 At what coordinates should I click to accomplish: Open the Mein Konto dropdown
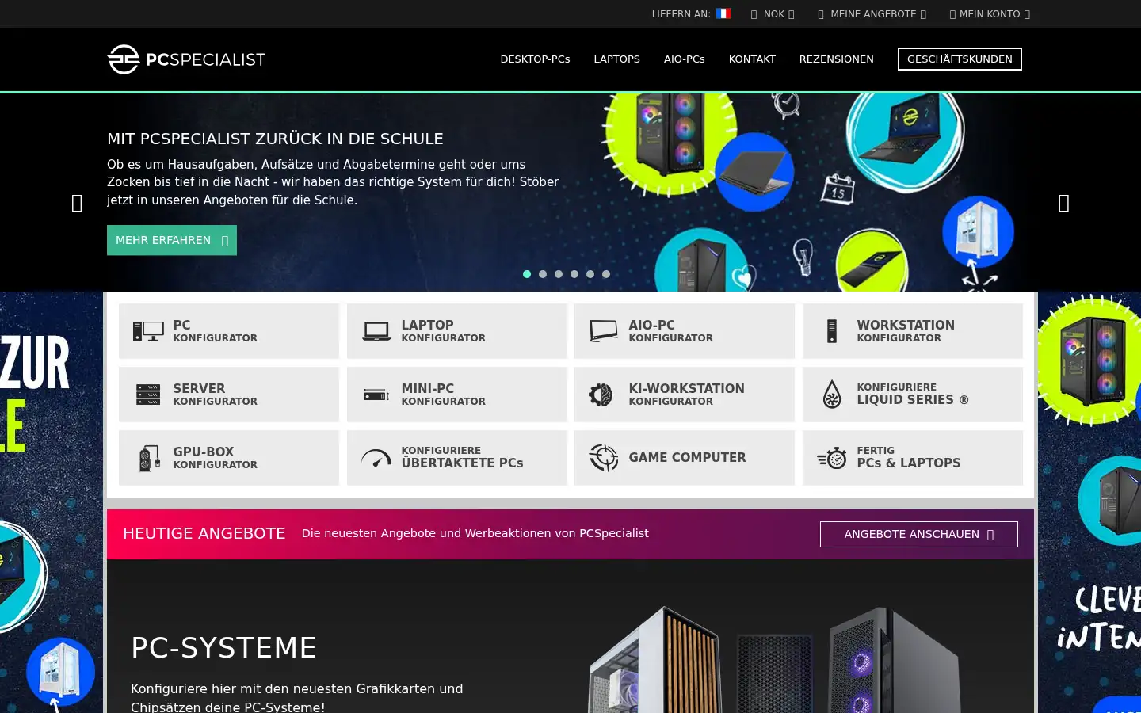pyautogui.click(x=990, y=14)
